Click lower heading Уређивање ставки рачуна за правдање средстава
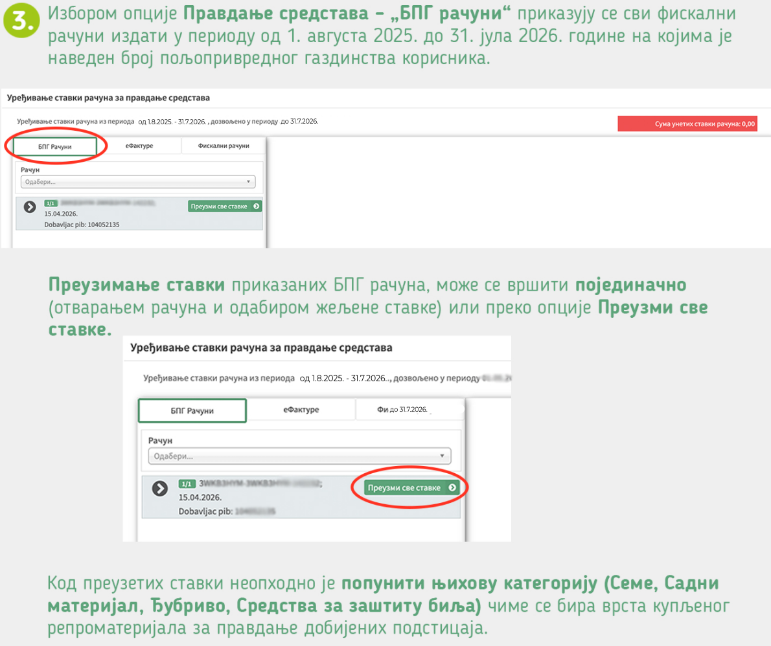The image size is (771, 646). [261, 348]
